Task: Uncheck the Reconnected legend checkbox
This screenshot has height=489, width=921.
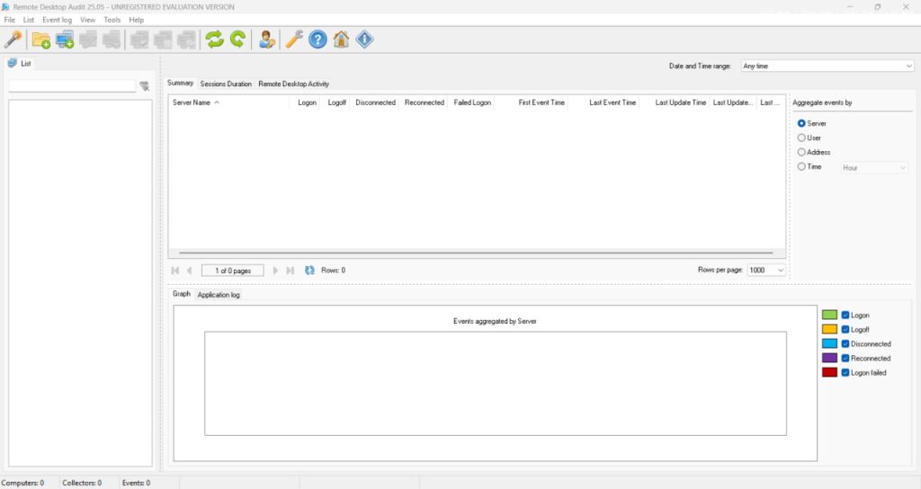Action: point(845,358)
